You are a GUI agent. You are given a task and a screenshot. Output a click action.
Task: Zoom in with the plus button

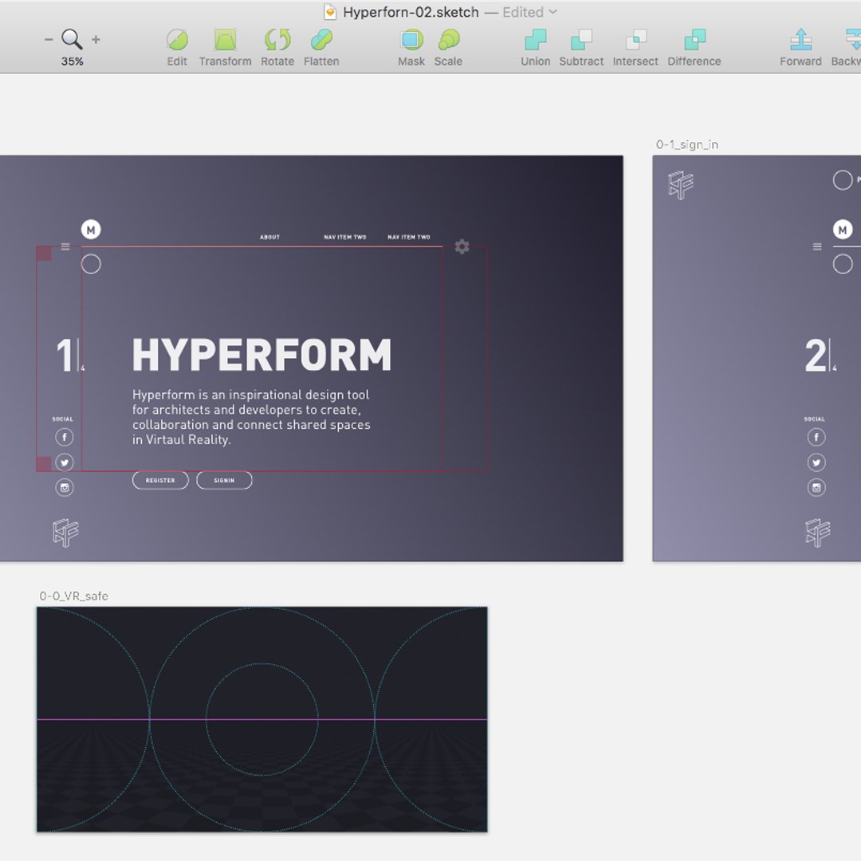click(96, 40)
